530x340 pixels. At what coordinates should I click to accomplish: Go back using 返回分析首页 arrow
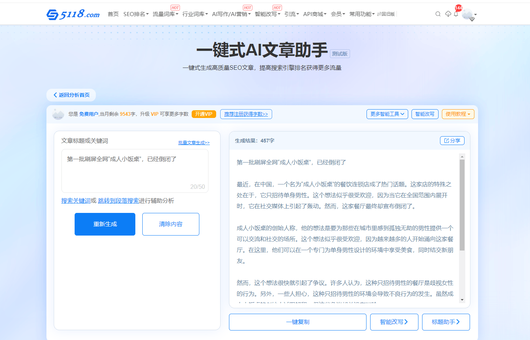71,95
